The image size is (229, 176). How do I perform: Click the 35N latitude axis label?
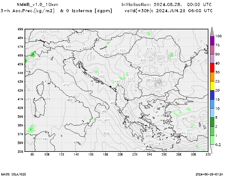click(x=20, y=152)
